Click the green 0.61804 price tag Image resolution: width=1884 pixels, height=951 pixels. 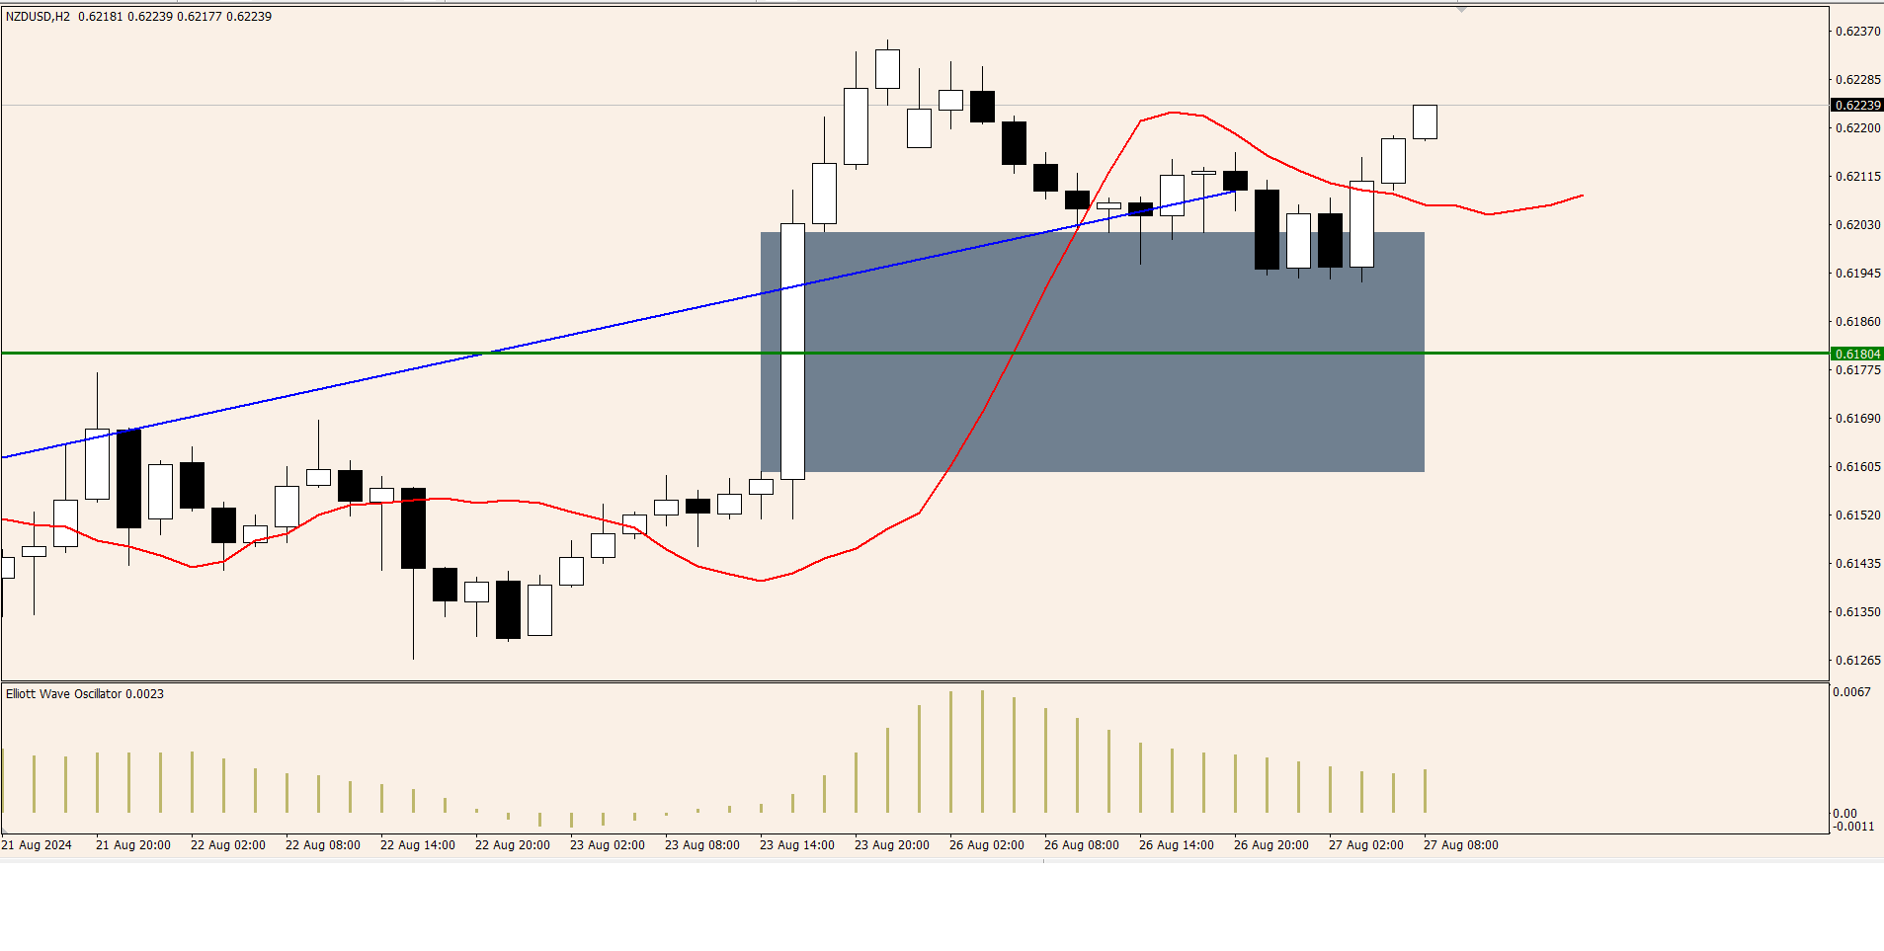pyautogui.click(x=1857, y=354)
